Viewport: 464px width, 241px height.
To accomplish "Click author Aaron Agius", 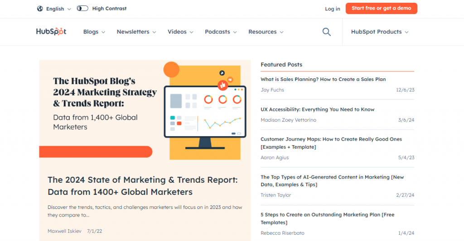I will (x=275, y=157).
